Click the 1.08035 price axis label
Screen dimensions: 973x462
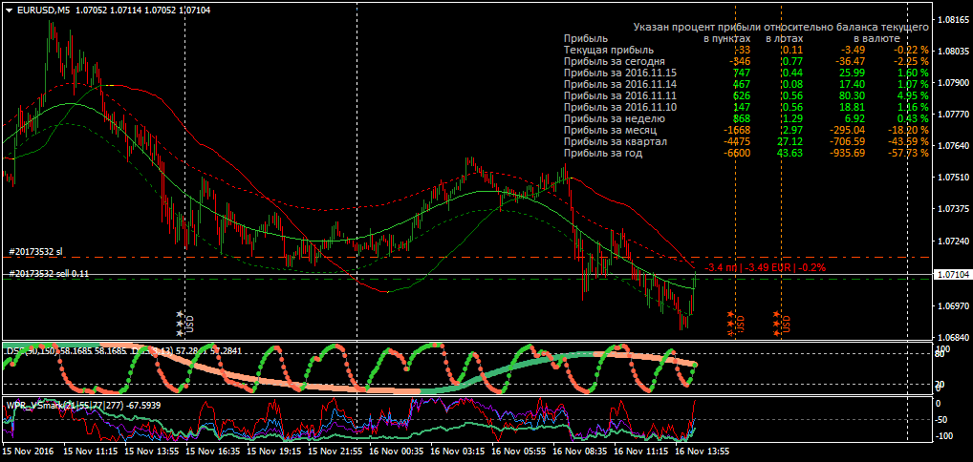pyautogui.click(x=954, y=51)
